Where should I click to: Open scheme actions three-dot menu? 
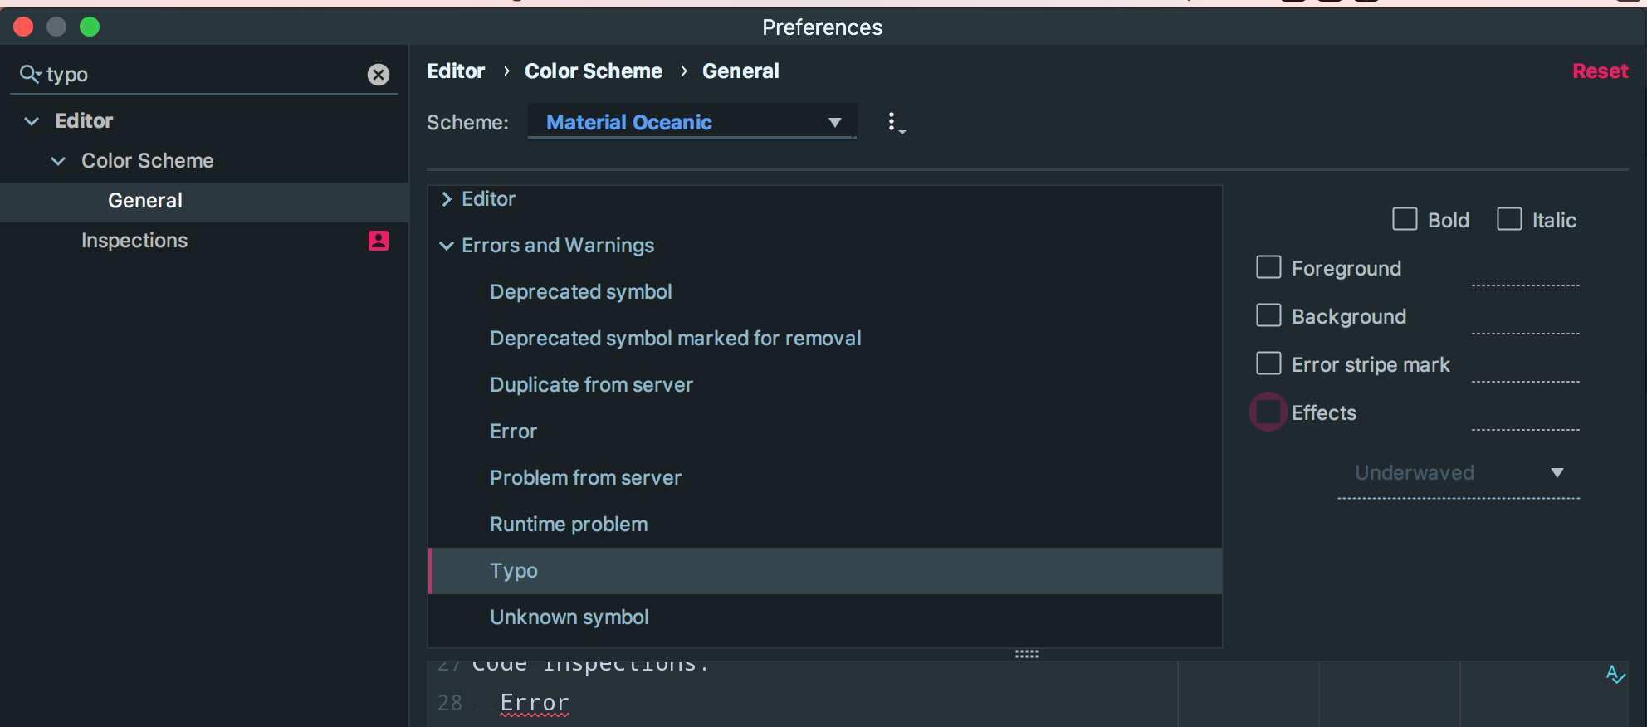tap(892, 122)
